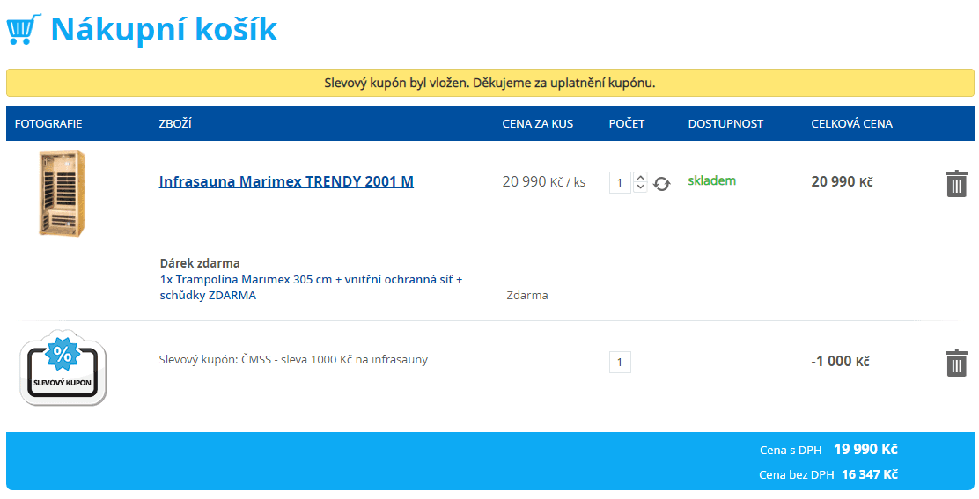
Task: Delete the ČMSS discount coupon with trash icon
Action: [x=956, y=363]
